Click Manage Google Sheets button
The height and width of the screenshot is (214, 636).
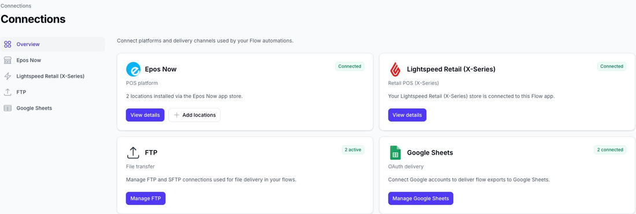tap(420, 198)
